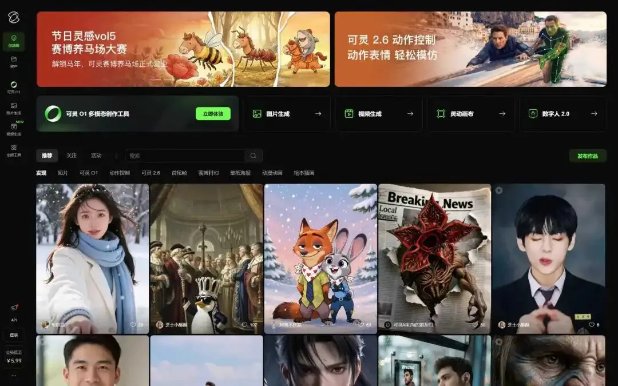Select the 短片 category filter
This screenshot has width=618, height=386.
click(x=63, y=173)
